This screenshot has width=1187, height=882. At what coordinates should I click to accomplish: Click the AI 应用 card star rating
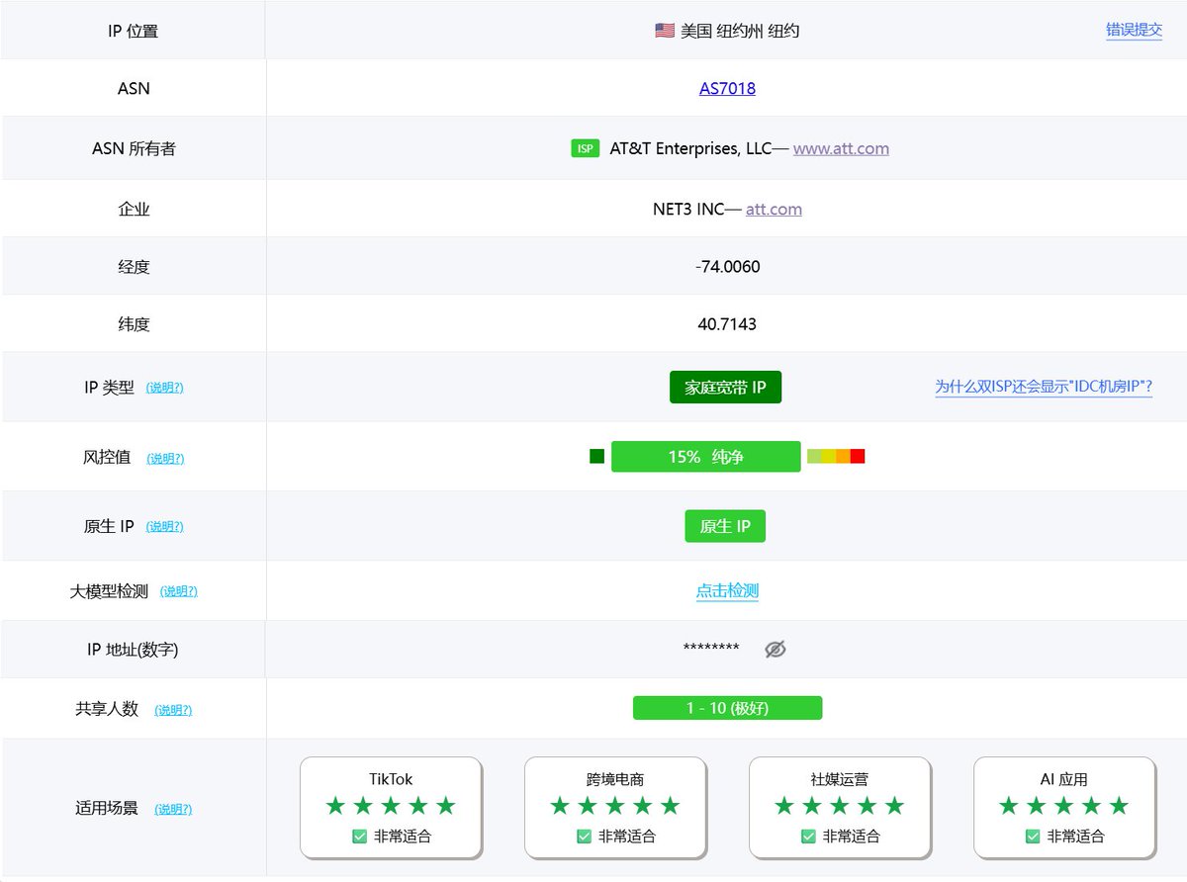[x=1064, y=806]
